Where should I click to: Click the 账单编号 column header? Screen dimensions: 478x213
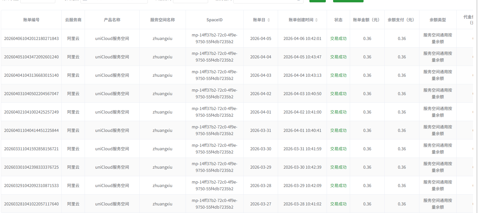point(31,20)
